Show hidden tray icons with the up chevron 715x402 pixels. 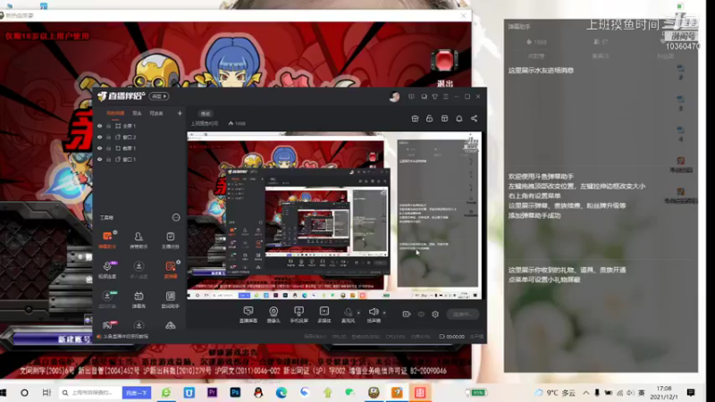(x=586, y=392)
